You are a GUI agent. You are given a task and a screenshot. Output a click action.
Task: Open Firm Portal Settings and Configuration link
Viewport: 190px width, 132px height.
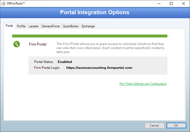click(143, 84)
